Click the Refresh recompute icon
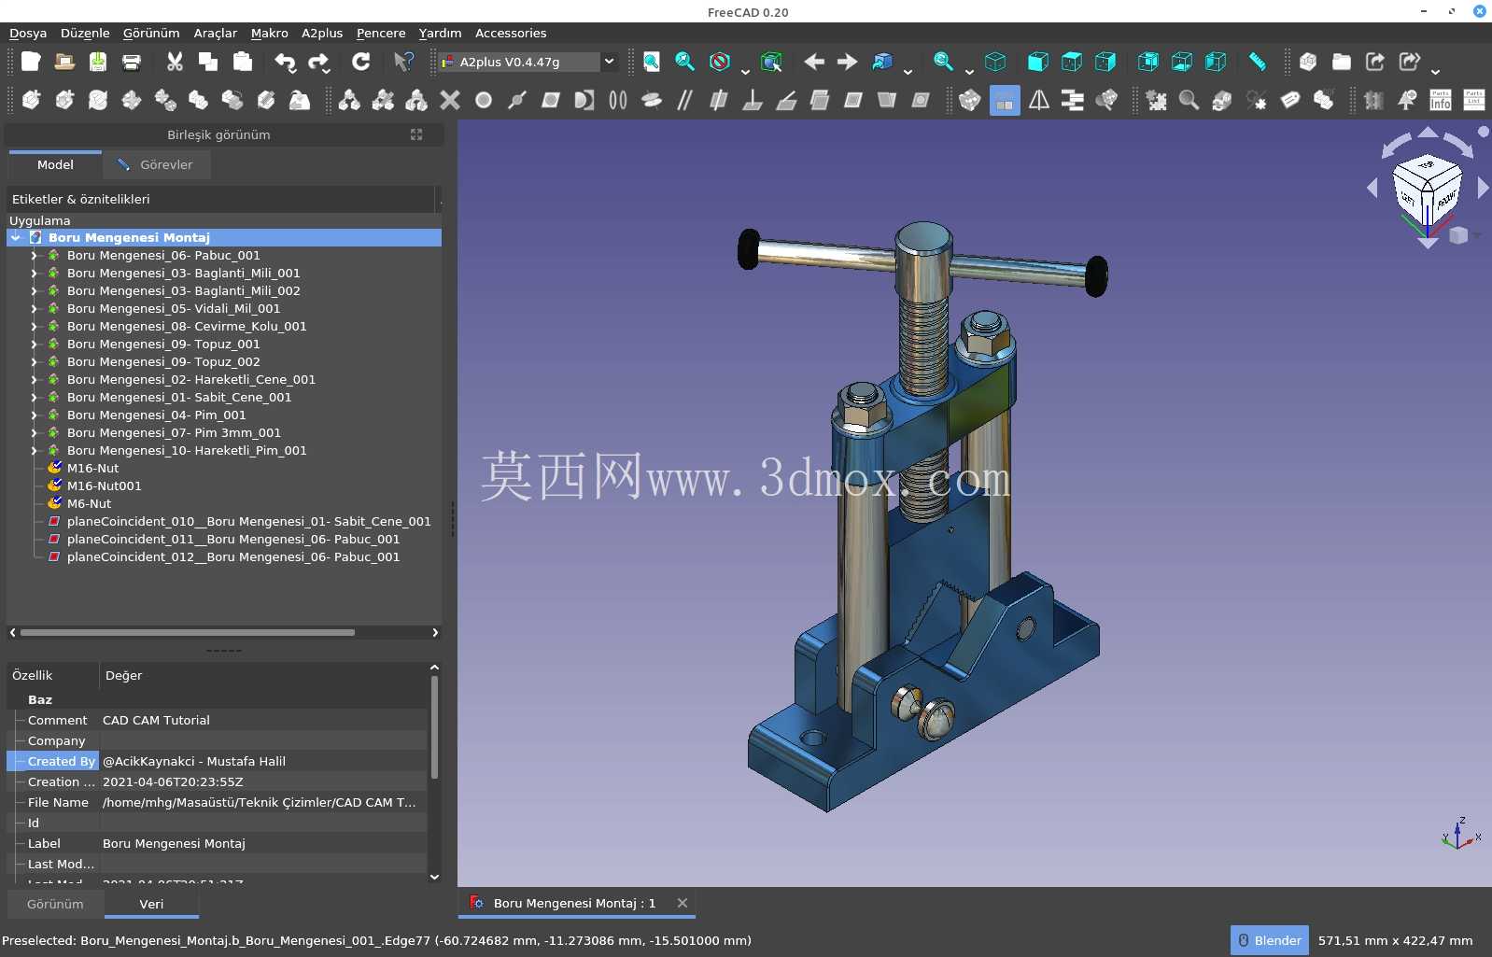1492x957 pixels. point(361,62)
